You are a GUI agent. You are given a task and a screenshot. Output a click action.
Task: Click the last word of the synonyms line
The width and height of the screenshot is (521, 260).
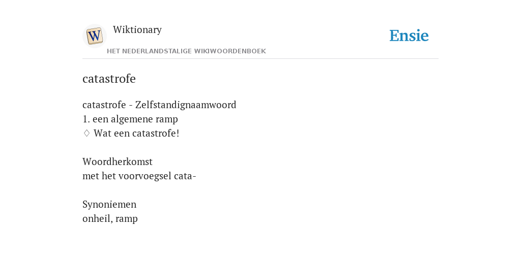(127, 219)
